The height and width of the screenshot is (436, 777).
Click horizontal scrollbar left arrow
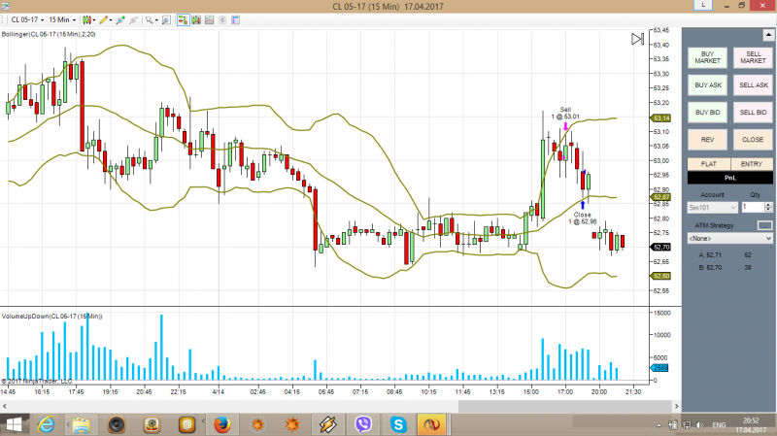click(5, 406)
